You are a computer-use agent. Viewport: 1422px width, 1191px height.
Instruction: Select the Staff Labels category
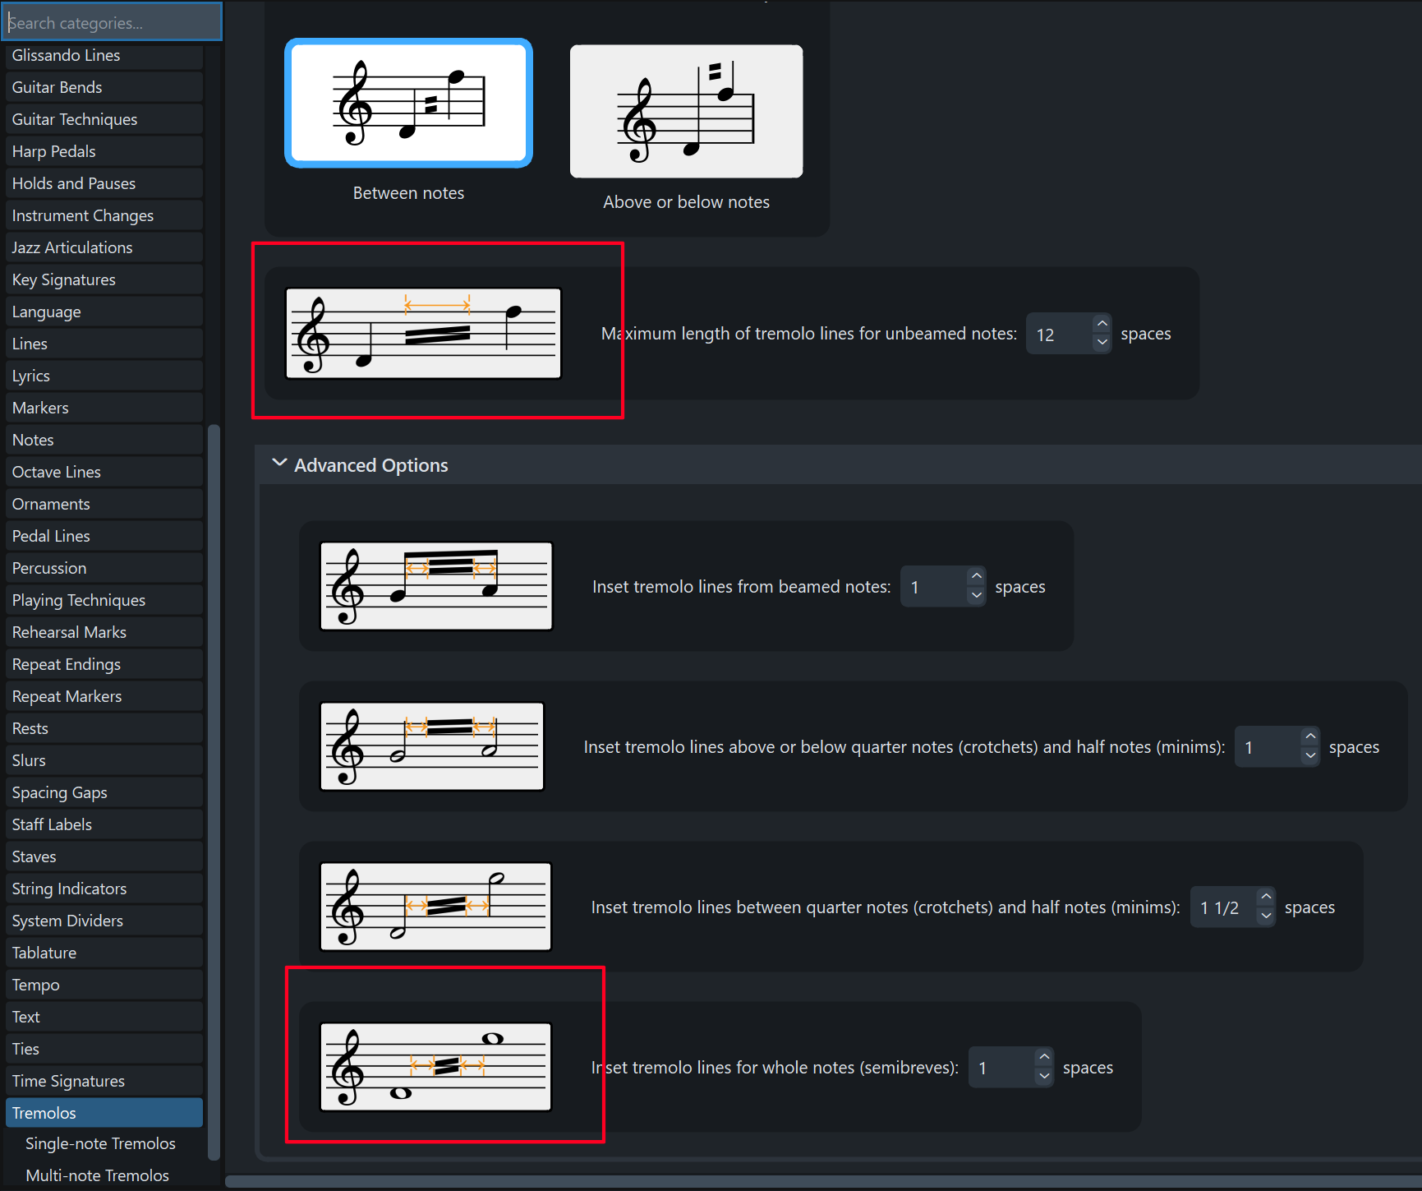coord(104,824)
